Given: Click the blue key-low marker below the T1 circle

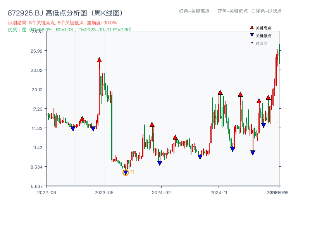Looking at the screenshot, I should coord(126,171).
